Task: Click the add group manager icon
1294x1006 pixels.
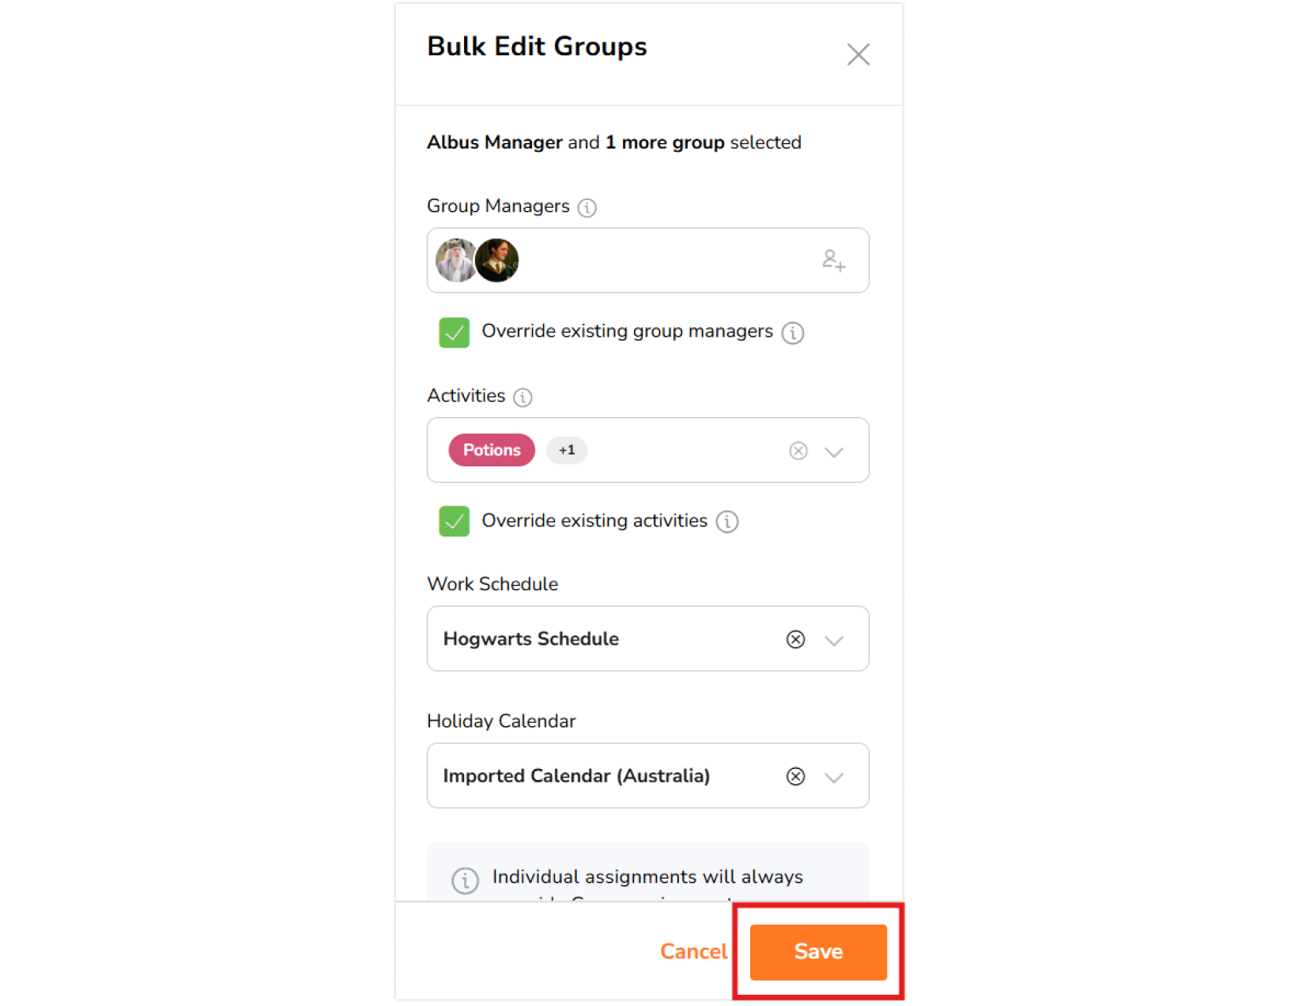Action: tap(833, 260)
